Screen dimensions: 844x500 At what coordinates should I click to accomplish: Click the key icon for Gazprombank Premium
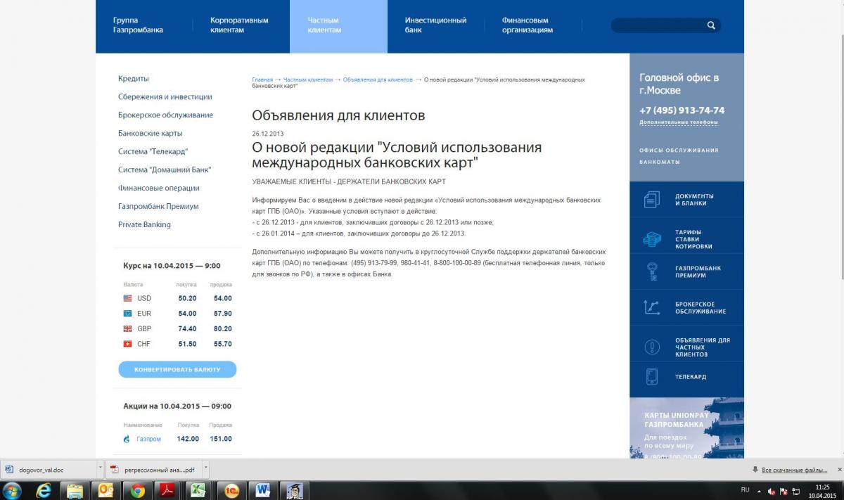(651, 271)
